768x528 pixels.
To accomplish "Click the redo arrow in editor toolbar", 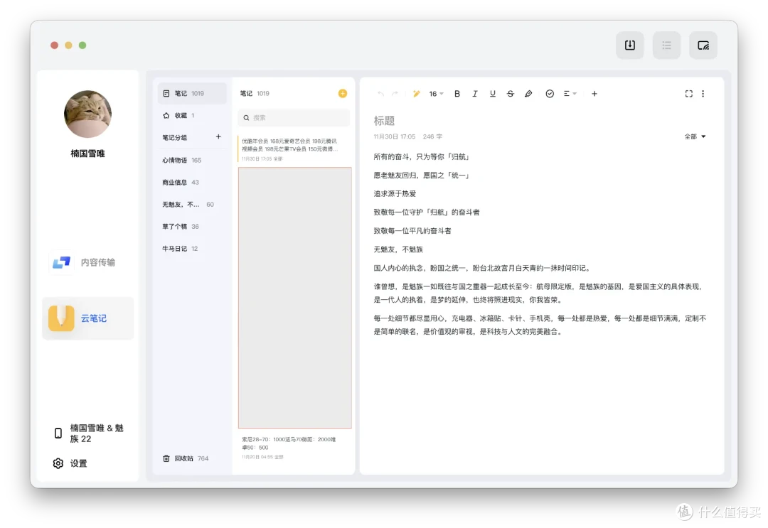I will click(395, 94).
